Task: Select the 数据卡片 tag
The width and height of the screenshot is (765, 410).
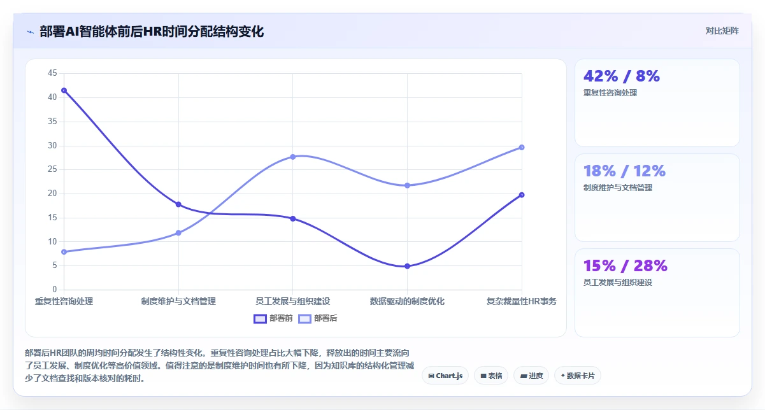Action: 578,376
